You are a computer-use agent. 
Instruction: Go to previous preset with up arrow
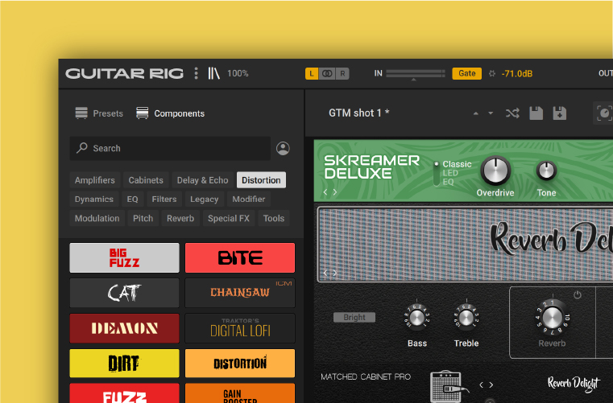click(476, 113)
